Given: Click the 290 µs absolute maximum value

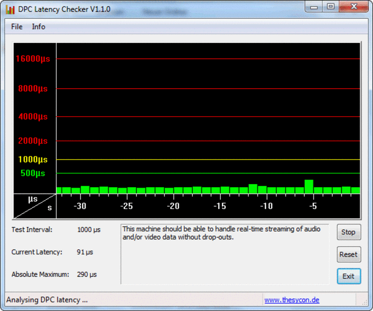Looking at the screenshot, I should pyautogui.click(x=87, y=274).
